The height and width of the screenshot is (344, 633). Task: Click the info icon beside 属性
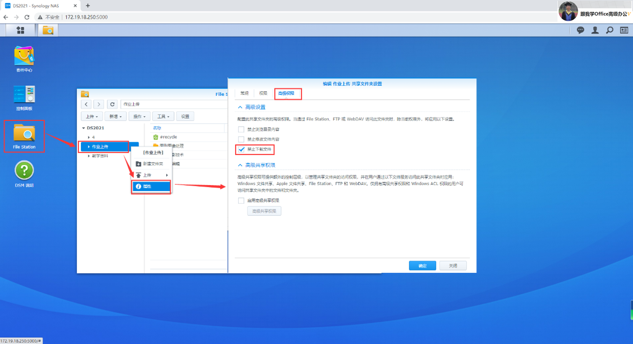coord(138,186)
